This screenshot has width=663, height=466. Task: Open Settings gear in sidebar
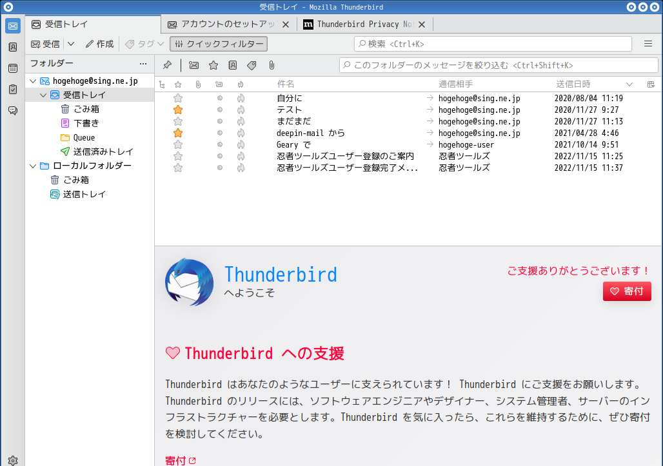point(13,460)
